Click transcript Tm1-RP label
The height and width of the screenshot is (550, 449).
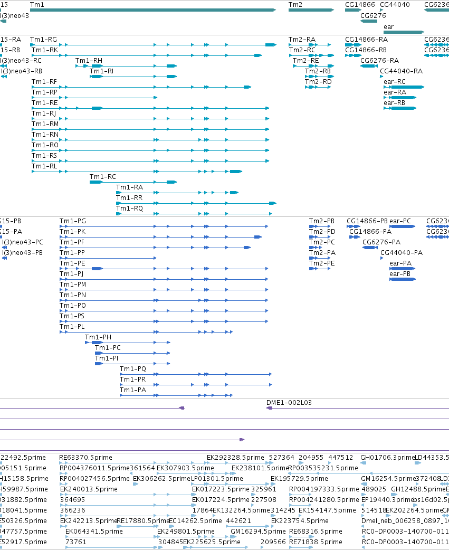tap(44, 92)
